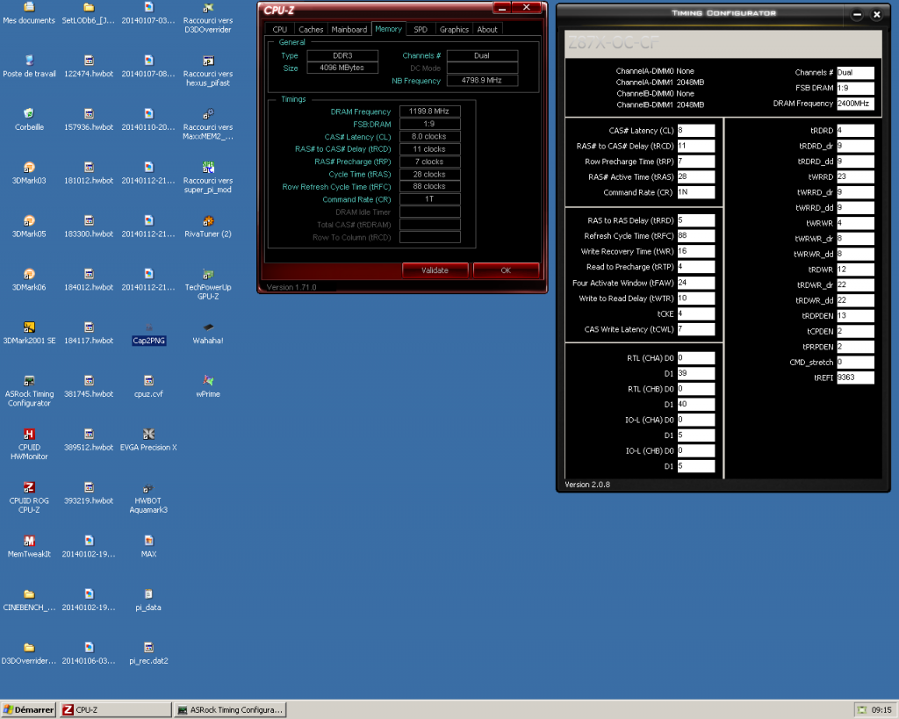899x719 pixels.
Task: Click the system tray icon beside clock
Action: tap(862, 710)
